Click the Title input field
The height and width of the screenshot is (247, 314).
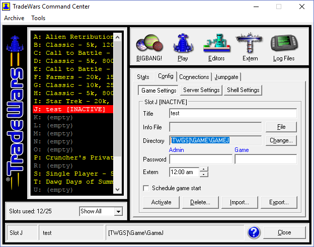pyautogui.click(x=233, y=113)
